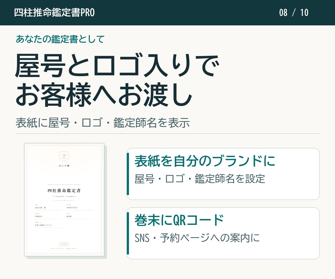The height and width of the screenshot is (279, 335).
Task: Select the 表紙を自分のブランドに card
Action: point(223,174)
